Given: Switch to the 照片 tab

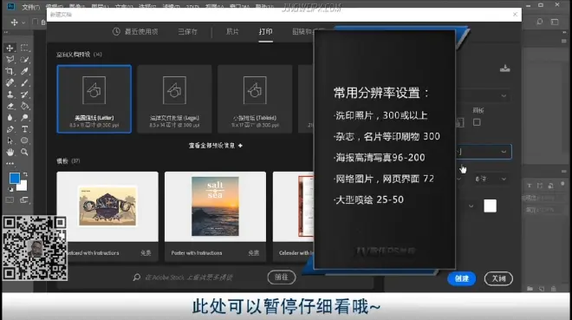Looking at the screenshot, I should coord(232,32).
